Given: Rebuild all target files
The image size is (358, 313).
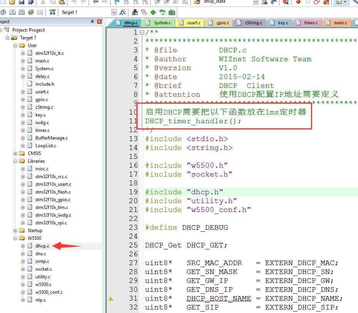Looking at the screenshot, I should [x=22, y=12].
